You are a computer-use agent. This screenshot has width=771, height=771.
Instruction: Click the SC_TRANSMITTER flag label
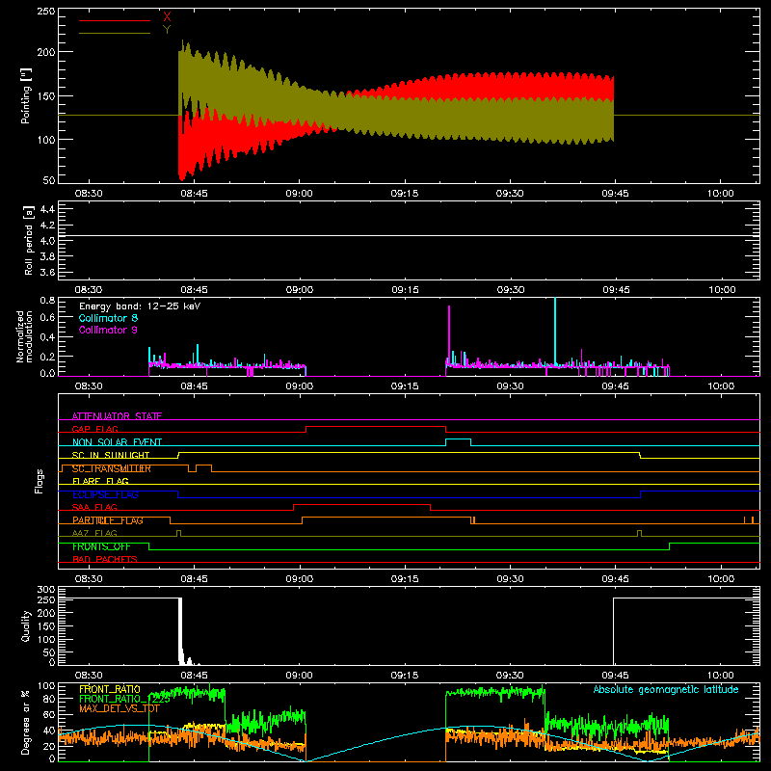click(112, 468)
